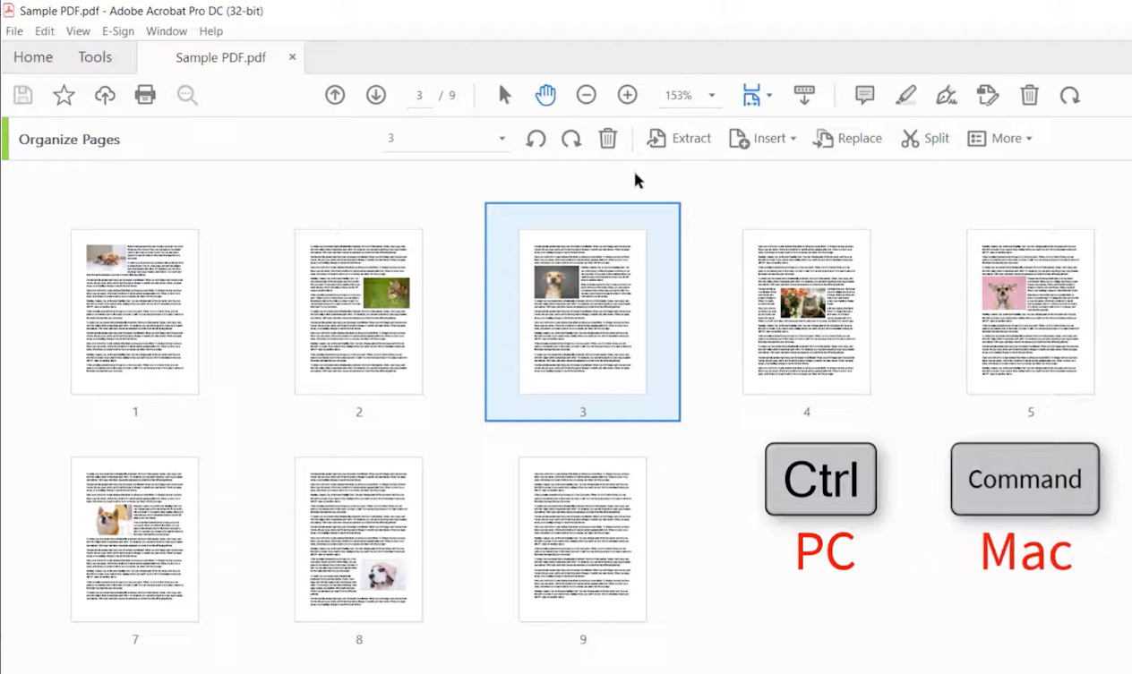Select the Hand tool

(x=545, y=95)
